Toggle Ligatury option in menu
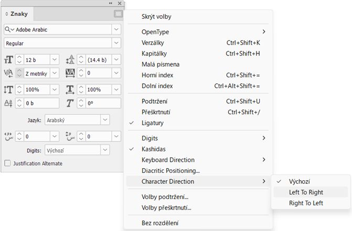 (198, 123)
